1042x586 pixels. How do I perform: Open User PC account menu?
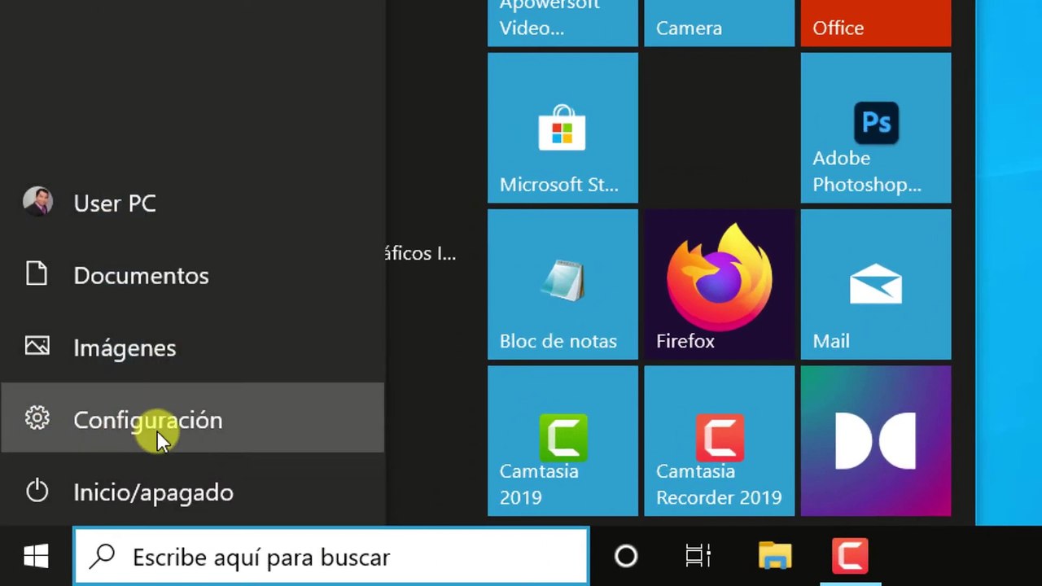(192, 203)
